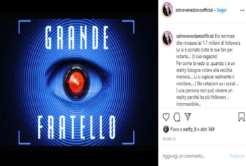Select the caption author's avatar
Screen dimensions: 246x166
167,39
